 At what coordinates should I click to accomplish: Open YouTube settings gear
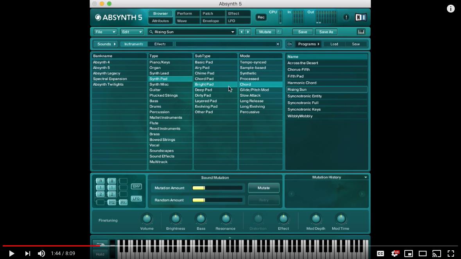395,254
